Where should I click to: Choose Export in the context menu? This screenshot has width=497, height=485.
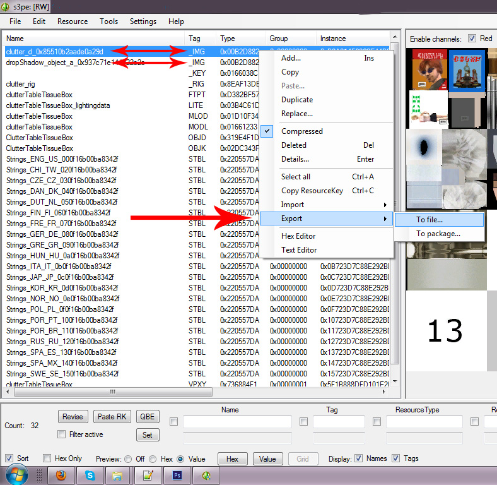pyautogui.click(x=291, y=219)
